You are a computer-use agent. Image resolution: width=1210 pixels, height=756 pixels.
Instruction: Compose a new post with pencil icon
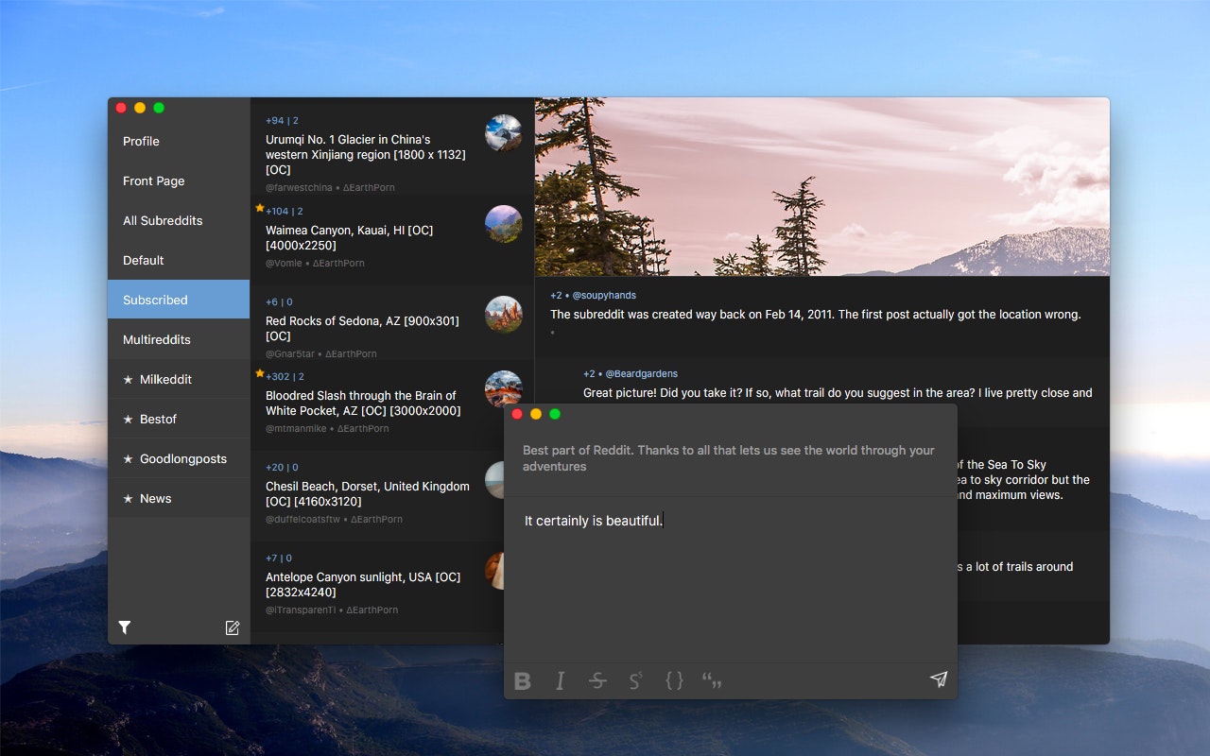click(233, 627)
